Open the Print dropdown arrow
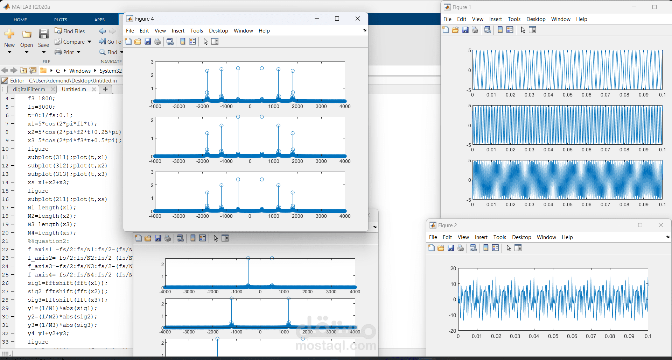 (79, 52)
